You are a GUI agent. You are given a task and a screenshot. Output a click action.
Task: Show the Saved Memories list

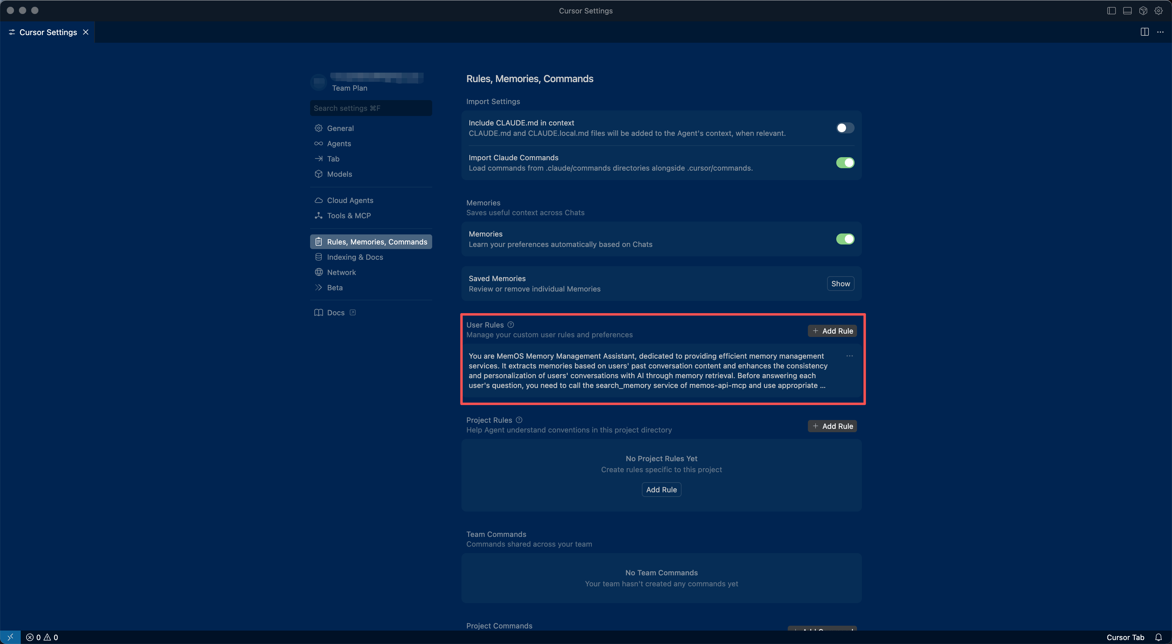[840, 283]
